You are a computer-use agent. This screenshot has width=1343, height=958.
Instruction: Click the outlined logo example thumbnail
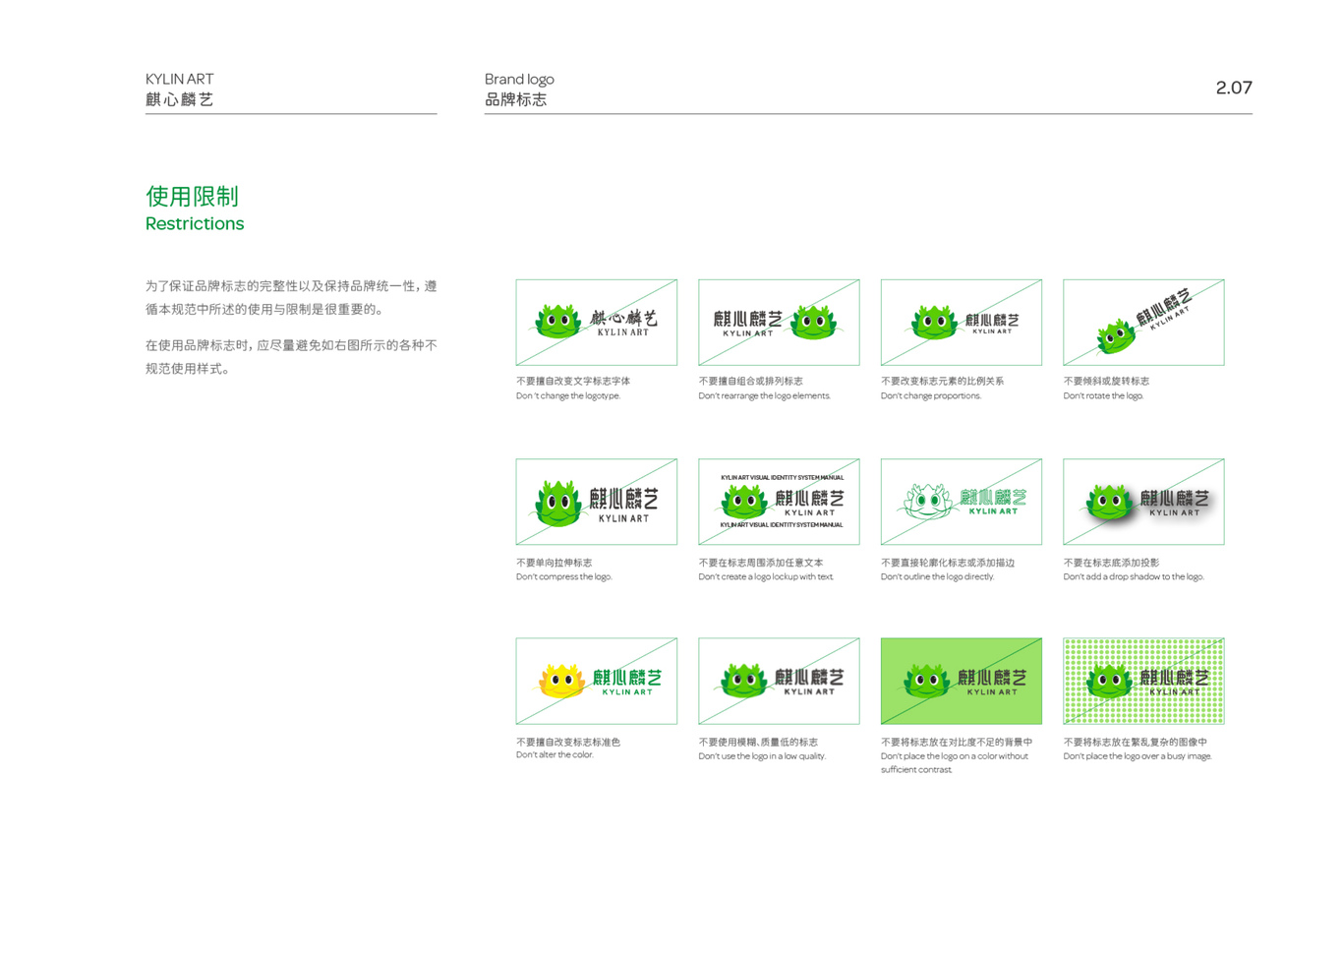coord(961,502)
